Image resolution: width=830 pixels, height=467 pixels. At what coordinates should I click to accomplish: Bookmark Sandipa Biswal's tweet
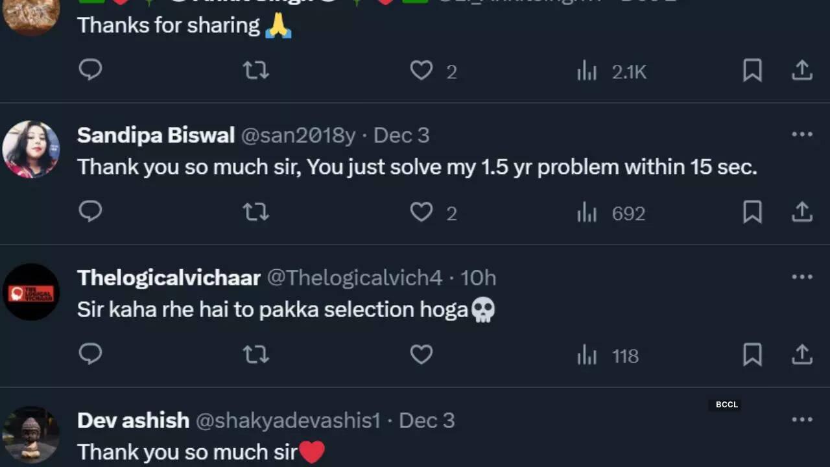tap(752, 212)
